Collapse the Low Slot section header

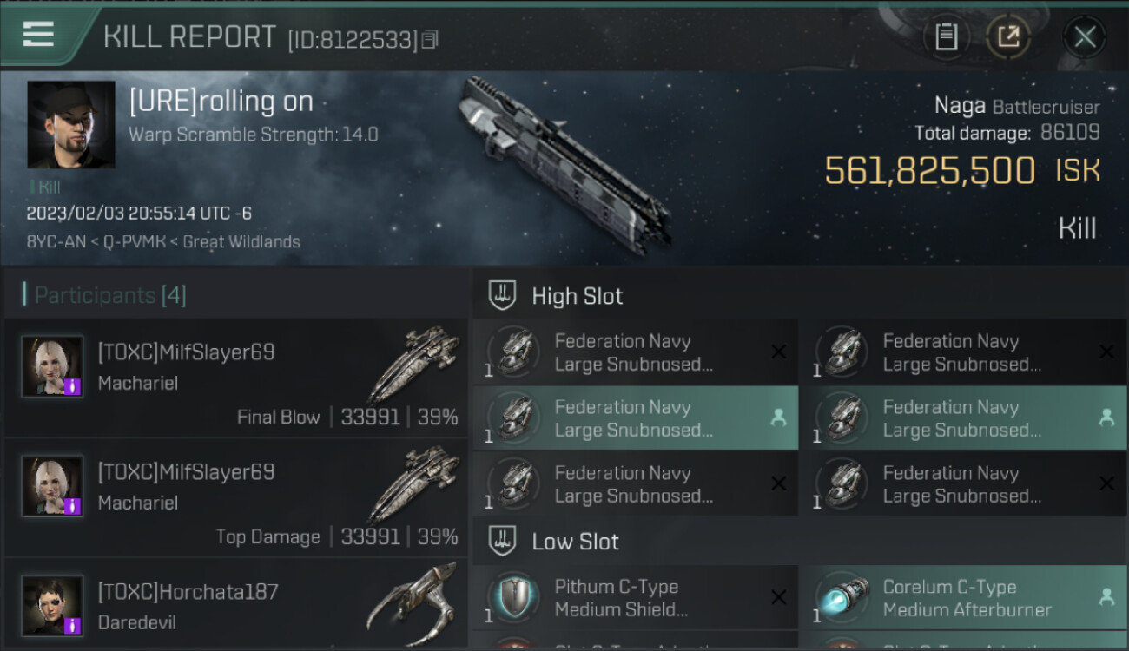coord(575,542)
